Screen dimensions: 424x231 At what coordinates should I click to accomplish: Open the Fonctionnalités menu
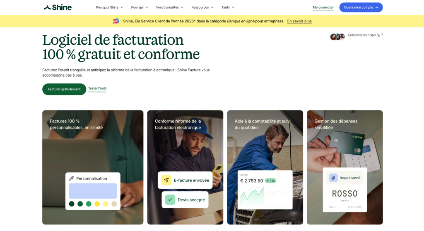point(169,7)
